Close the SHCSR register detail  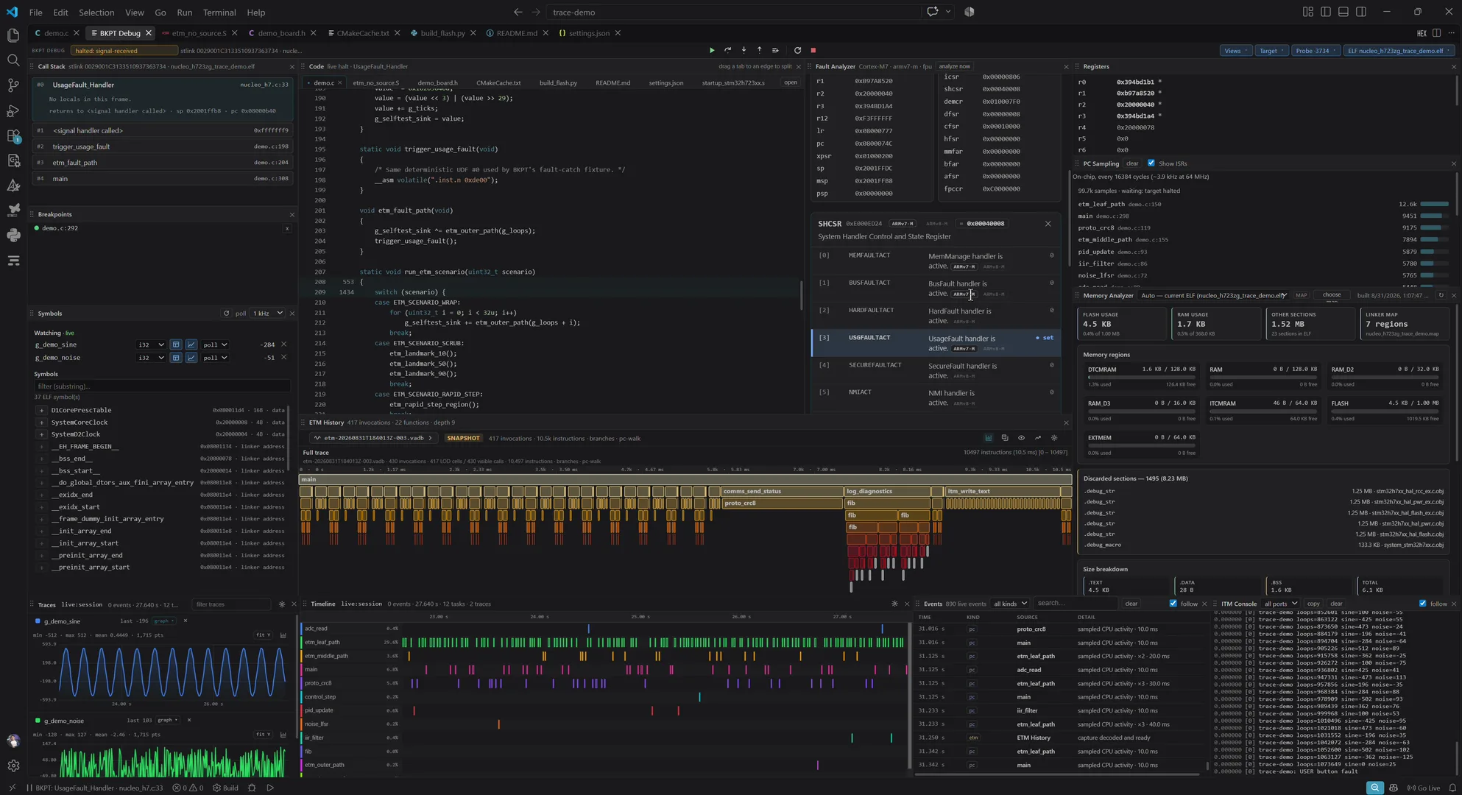click(1048, 224)
